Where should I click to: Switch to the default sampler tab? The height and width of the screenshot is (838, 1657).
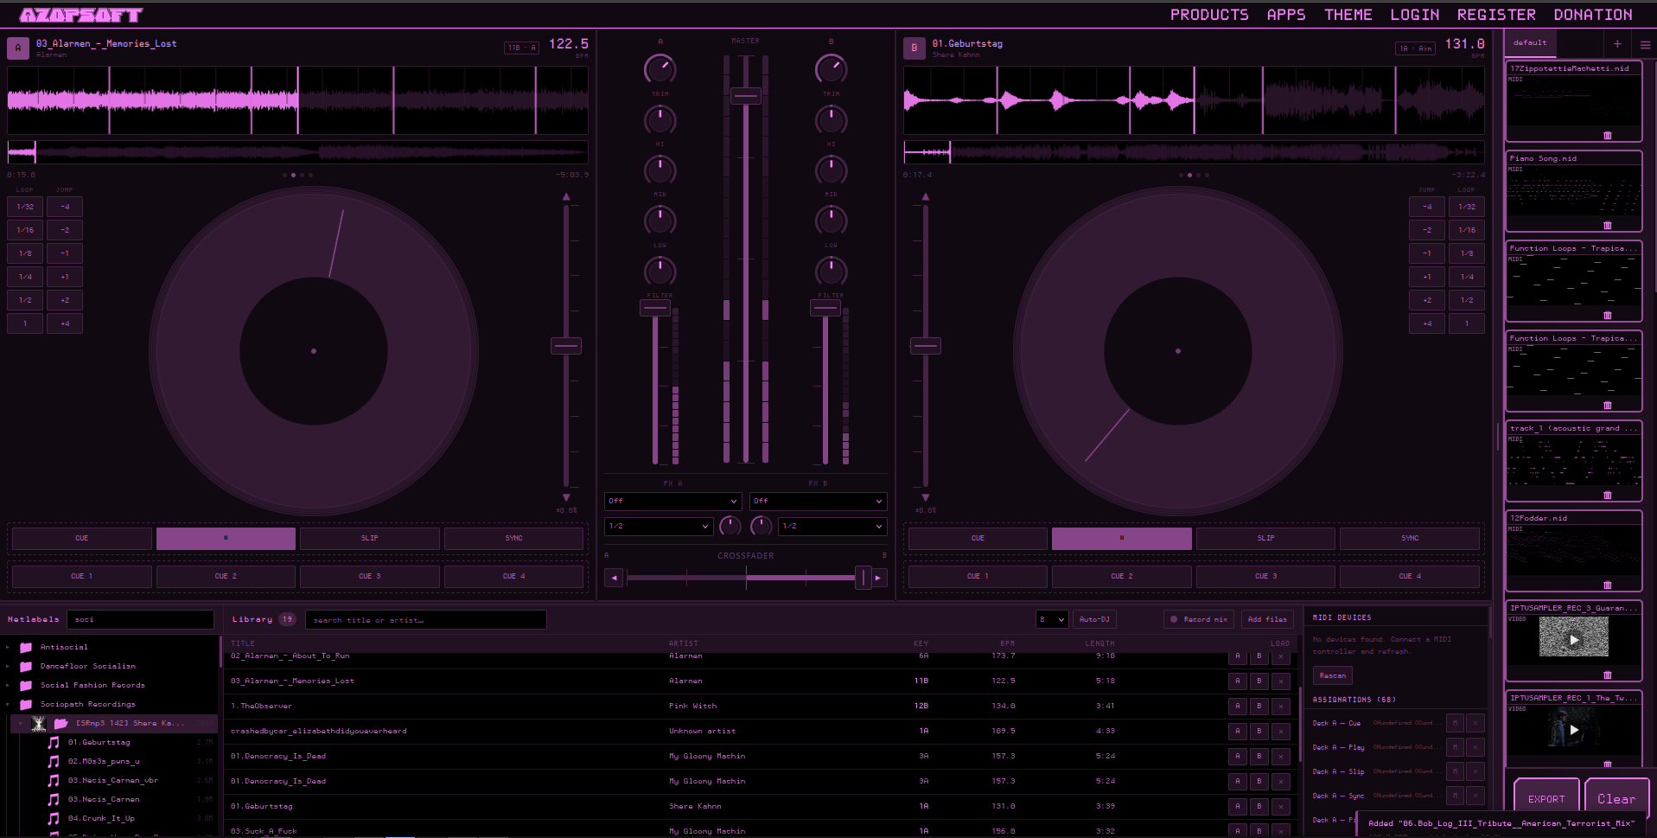coord(1530,43)
